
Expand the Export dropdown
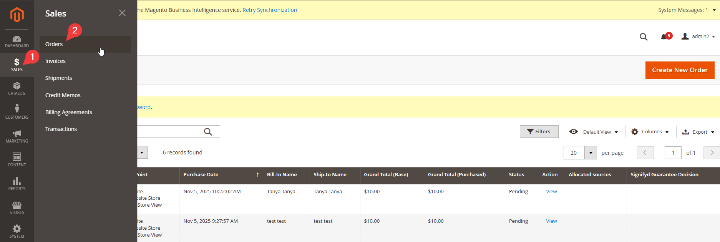[x=698, y=132]
